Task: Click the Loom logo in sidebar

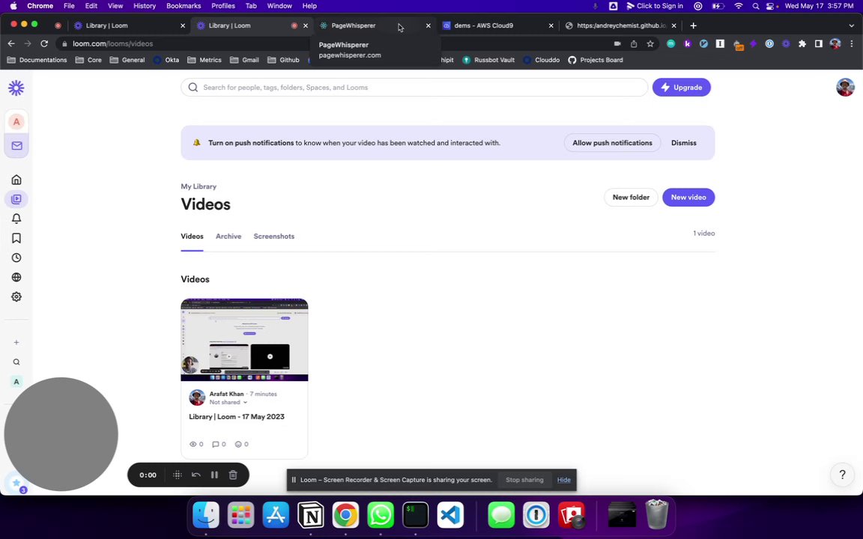Action: (16, 88)
